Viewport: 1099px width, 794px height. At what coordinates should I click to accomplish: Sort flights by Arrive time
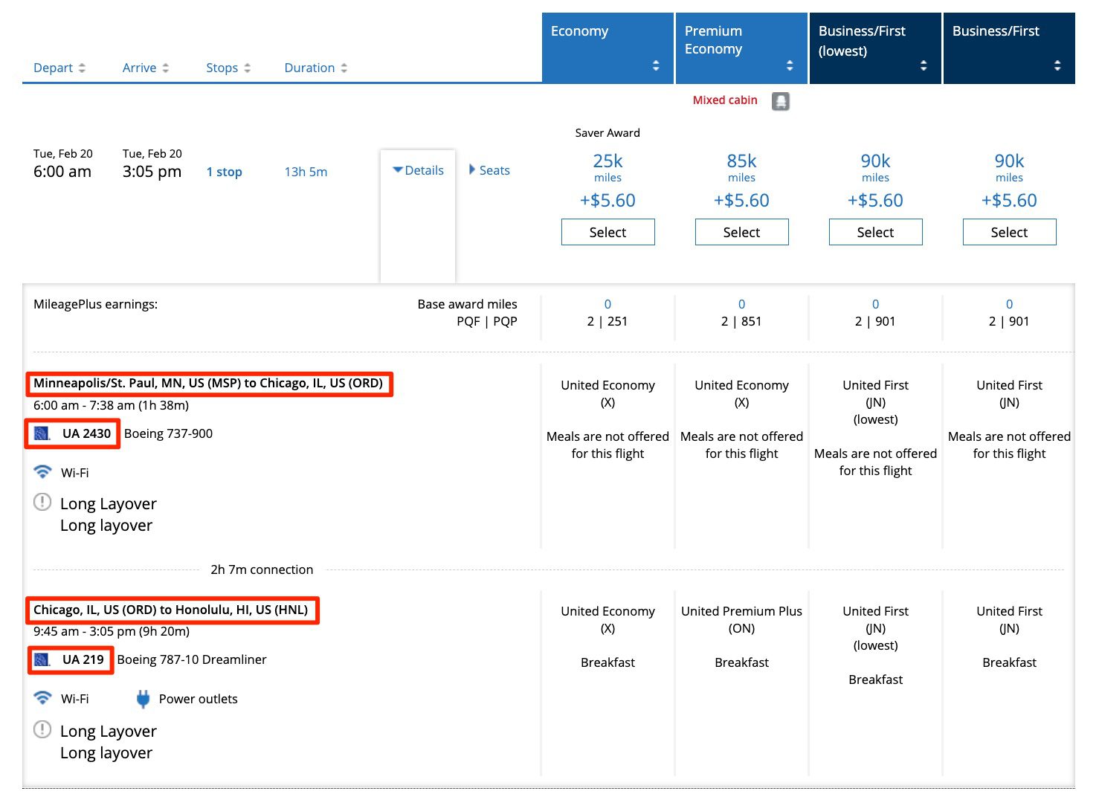click(146, 68)
